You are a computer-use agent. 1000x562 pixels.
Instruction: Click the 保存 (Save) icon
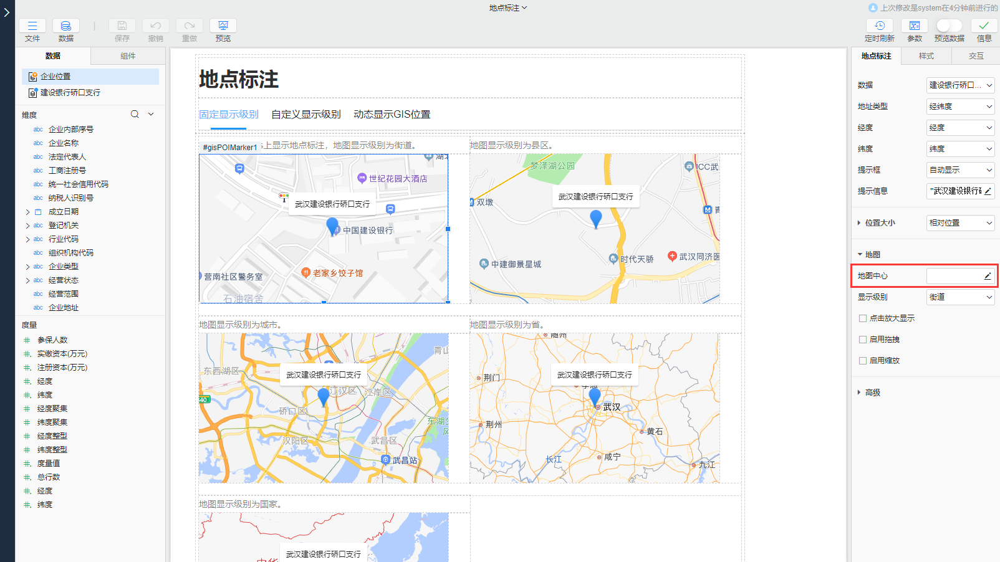(122, 26)
